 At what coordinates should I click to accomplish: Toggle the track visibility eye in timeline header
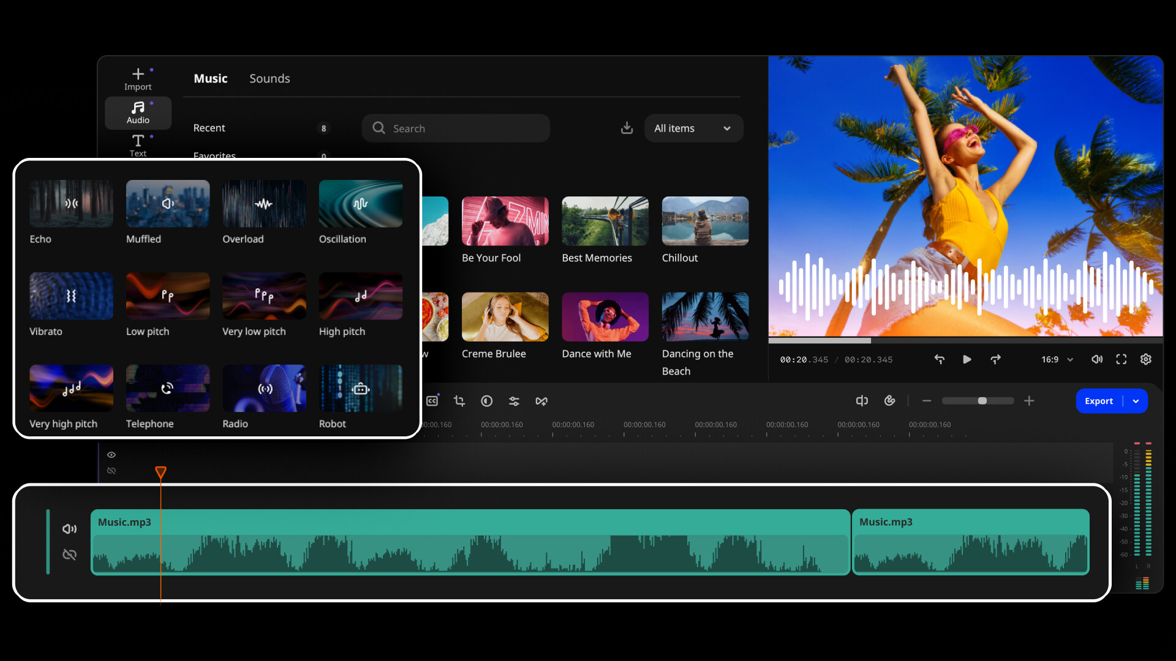[111, 454]
